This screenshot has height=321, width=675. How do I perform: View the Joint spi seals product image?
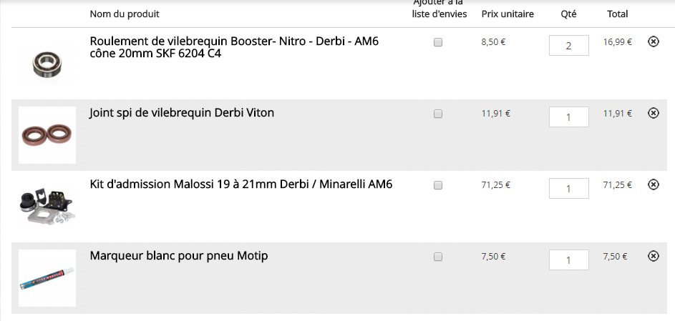(47, 135)
